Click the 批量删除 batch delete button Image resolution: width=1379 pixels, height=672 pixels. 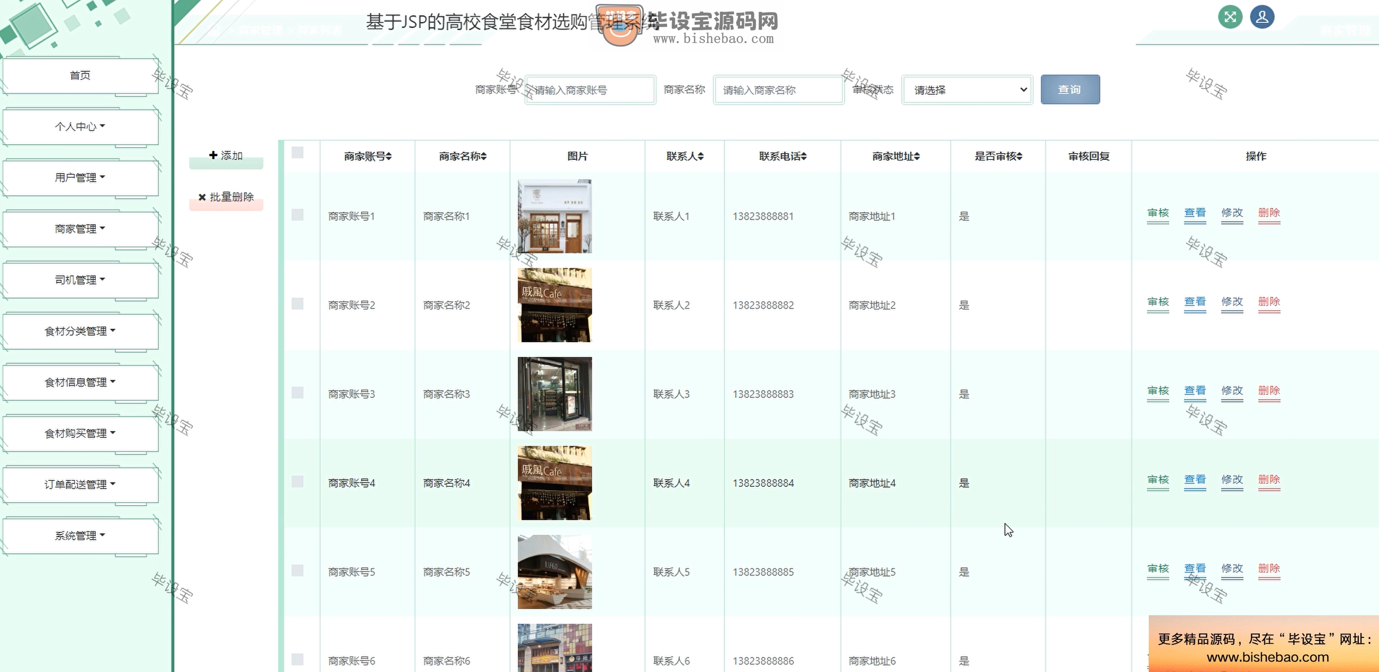tap(226, 198)
